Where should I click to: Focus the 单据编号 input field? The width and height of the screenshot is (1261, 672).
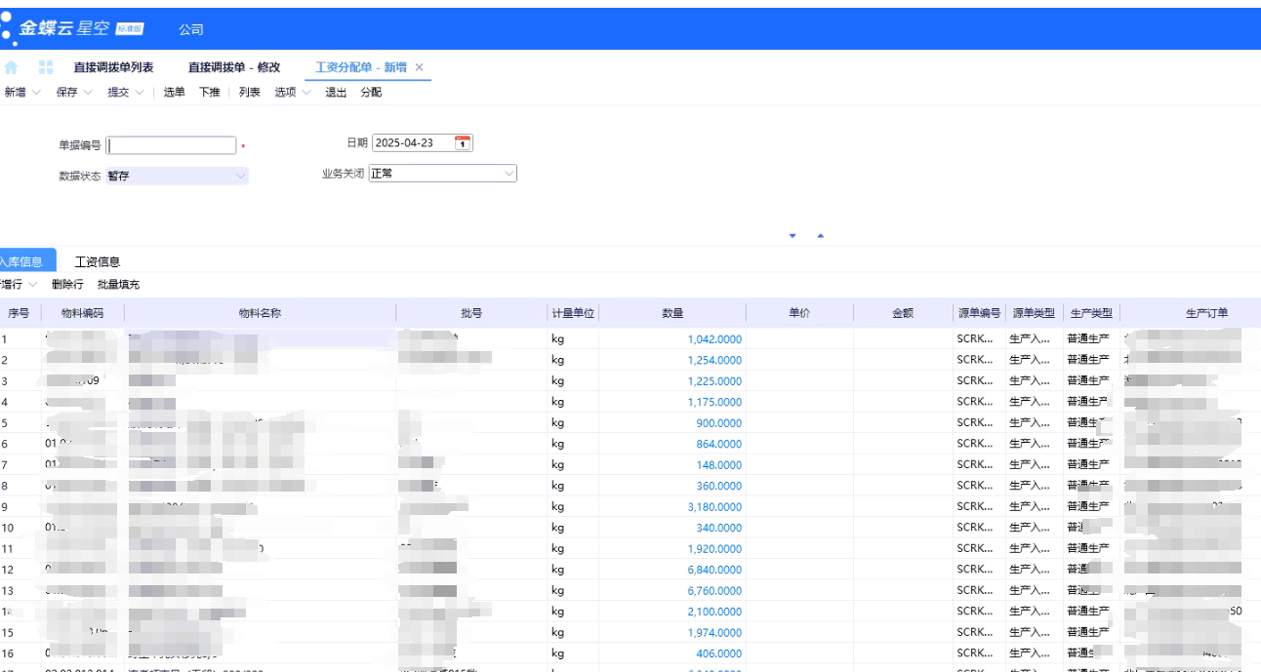[172, 145]
